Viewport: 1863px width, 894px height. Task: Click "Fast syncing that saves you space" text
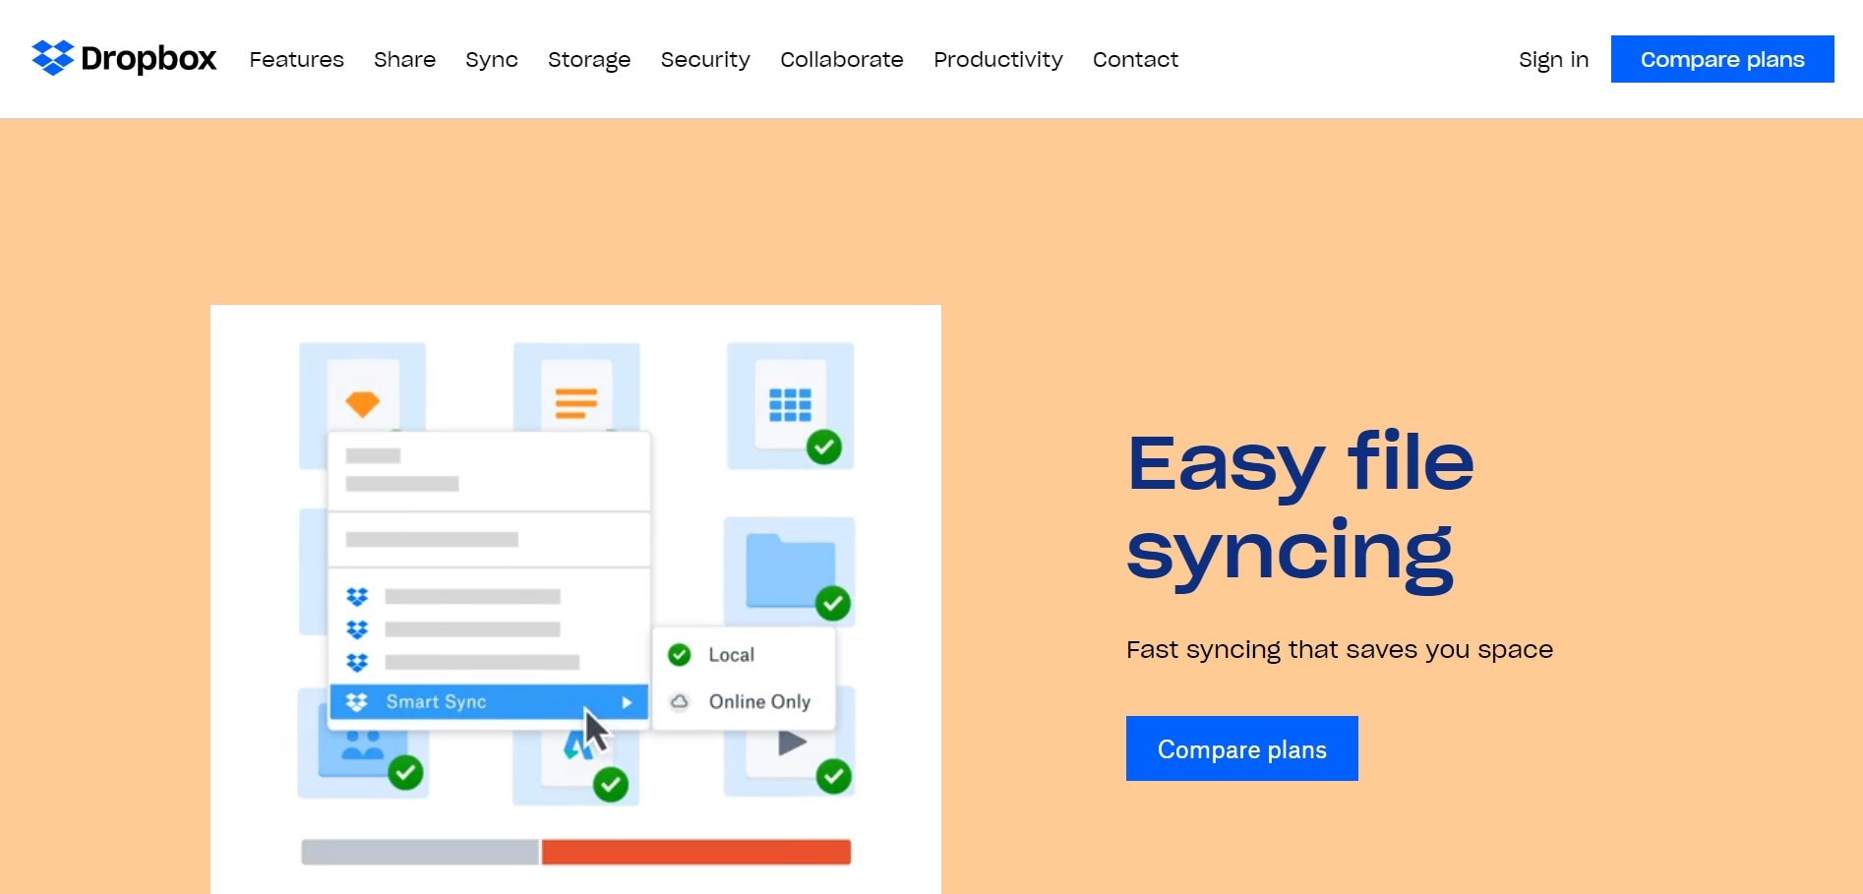pos(1340,650)
